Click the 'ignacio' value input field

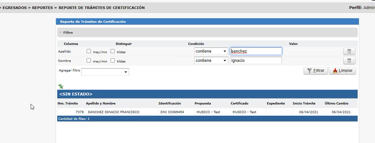[256, 60]
